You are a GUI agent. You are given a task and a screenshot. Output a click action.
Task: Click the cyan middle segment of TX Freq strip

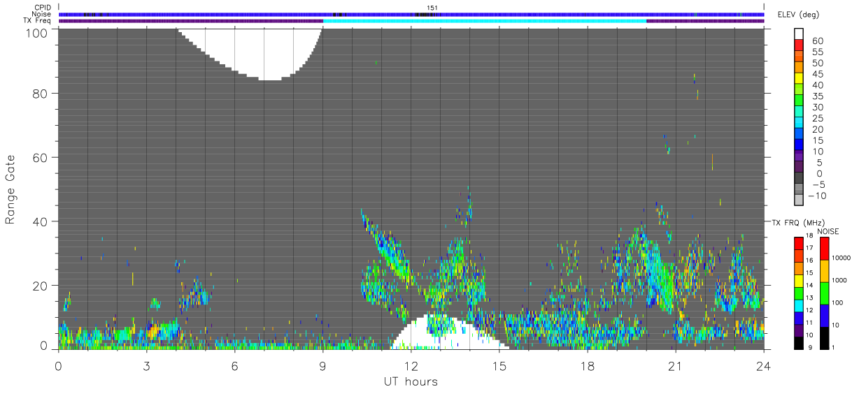tap(484, 21)
